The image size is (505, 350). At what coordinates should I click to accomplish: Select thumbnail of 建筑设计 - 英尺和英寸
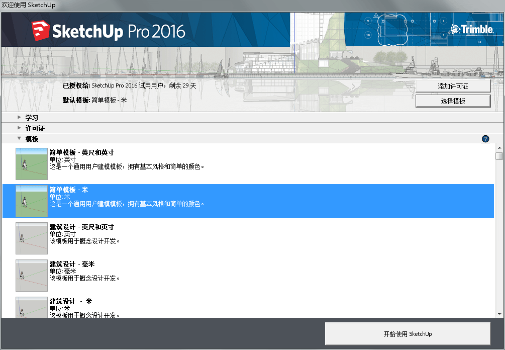(32, 238)
